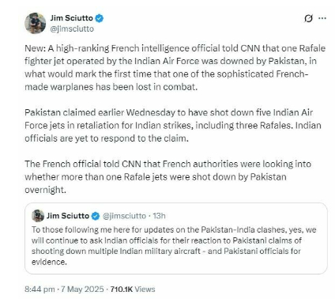Open the main author name Jim Sciutto
Image resolution: width=335 pixels, height=299 pixels.
[x=71, y=18]
